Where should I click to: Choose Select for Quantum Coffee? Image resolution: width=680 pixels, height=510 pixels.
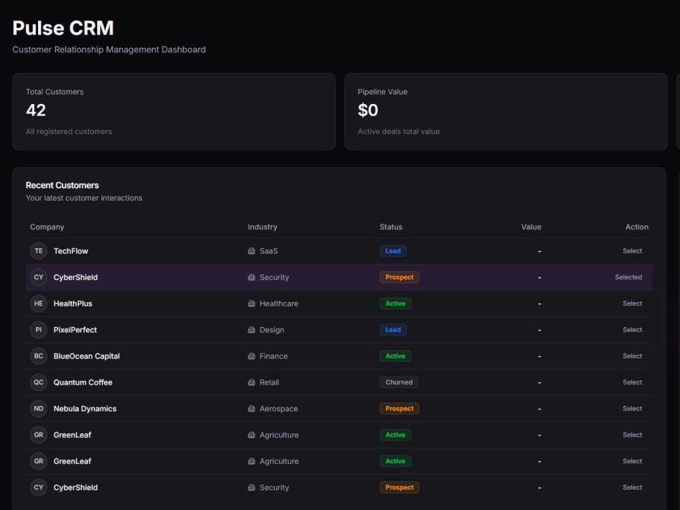[632, 382]
